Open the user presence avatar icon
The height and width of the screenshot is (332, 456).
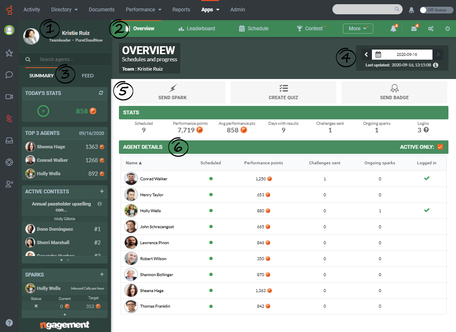coord(9,30)
